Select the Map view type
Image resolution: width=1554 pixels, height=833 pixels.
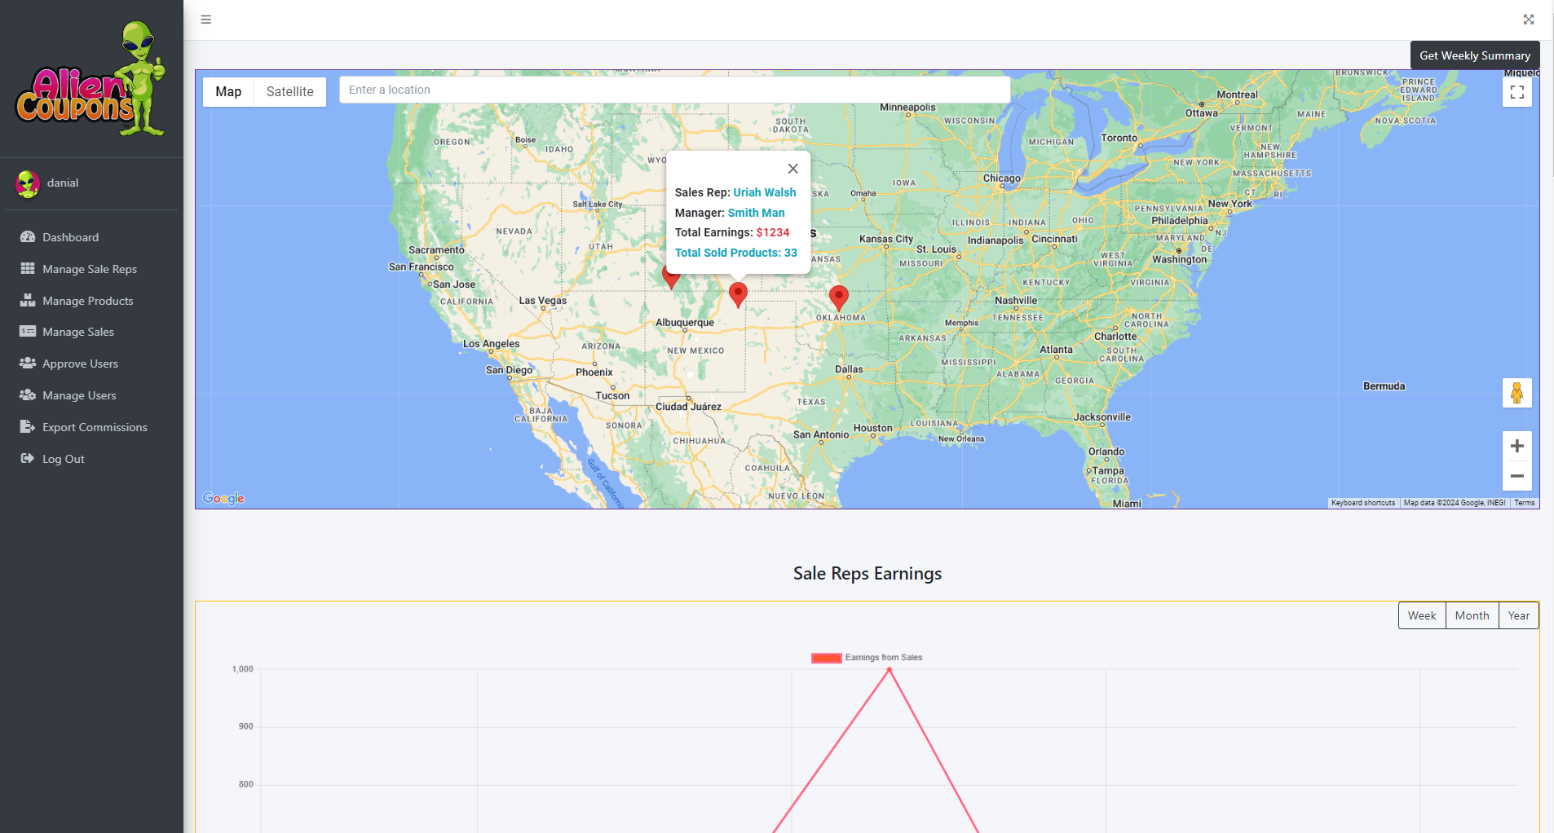coord(228,92)
